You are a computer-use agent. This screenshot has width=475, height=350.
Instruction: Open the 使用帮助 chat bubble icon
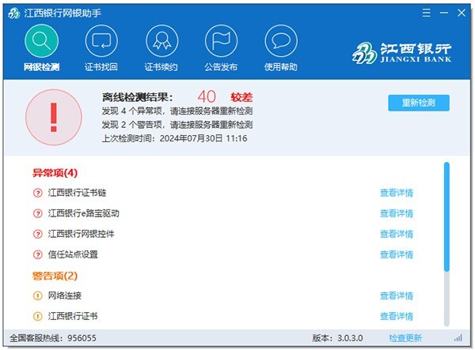tap(281, 41)
